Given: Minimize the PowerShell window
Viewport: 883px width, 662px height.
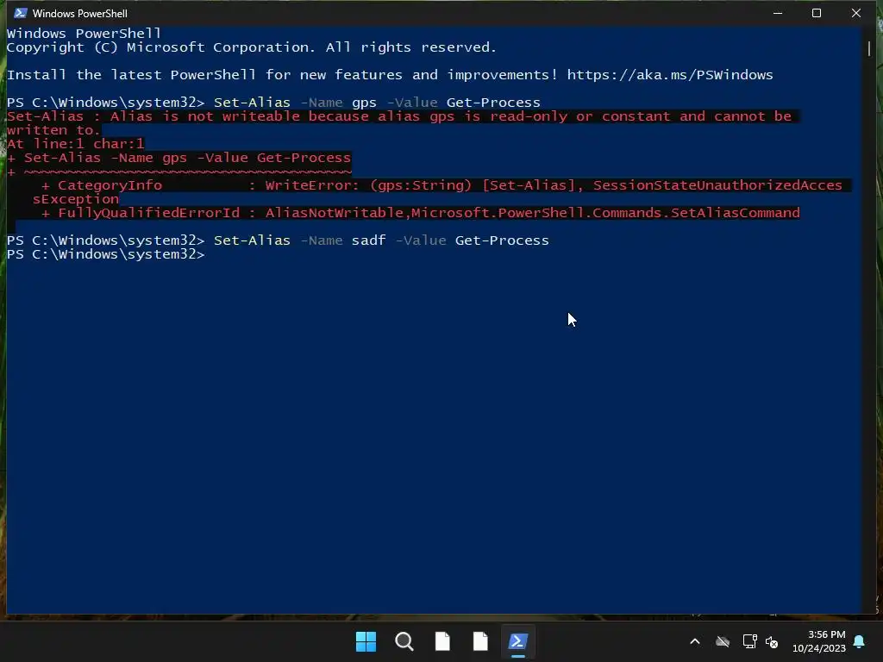Looking at the screenshot, I should [x=778, y=13].
